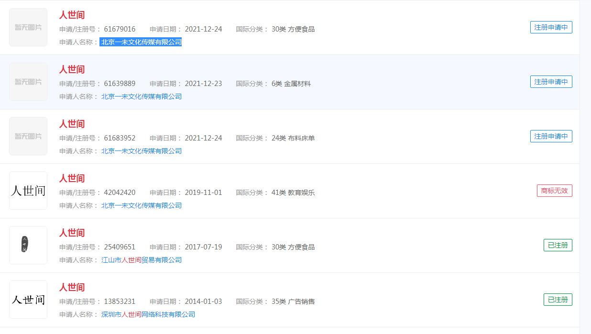Select registration number 61679016

120,29
